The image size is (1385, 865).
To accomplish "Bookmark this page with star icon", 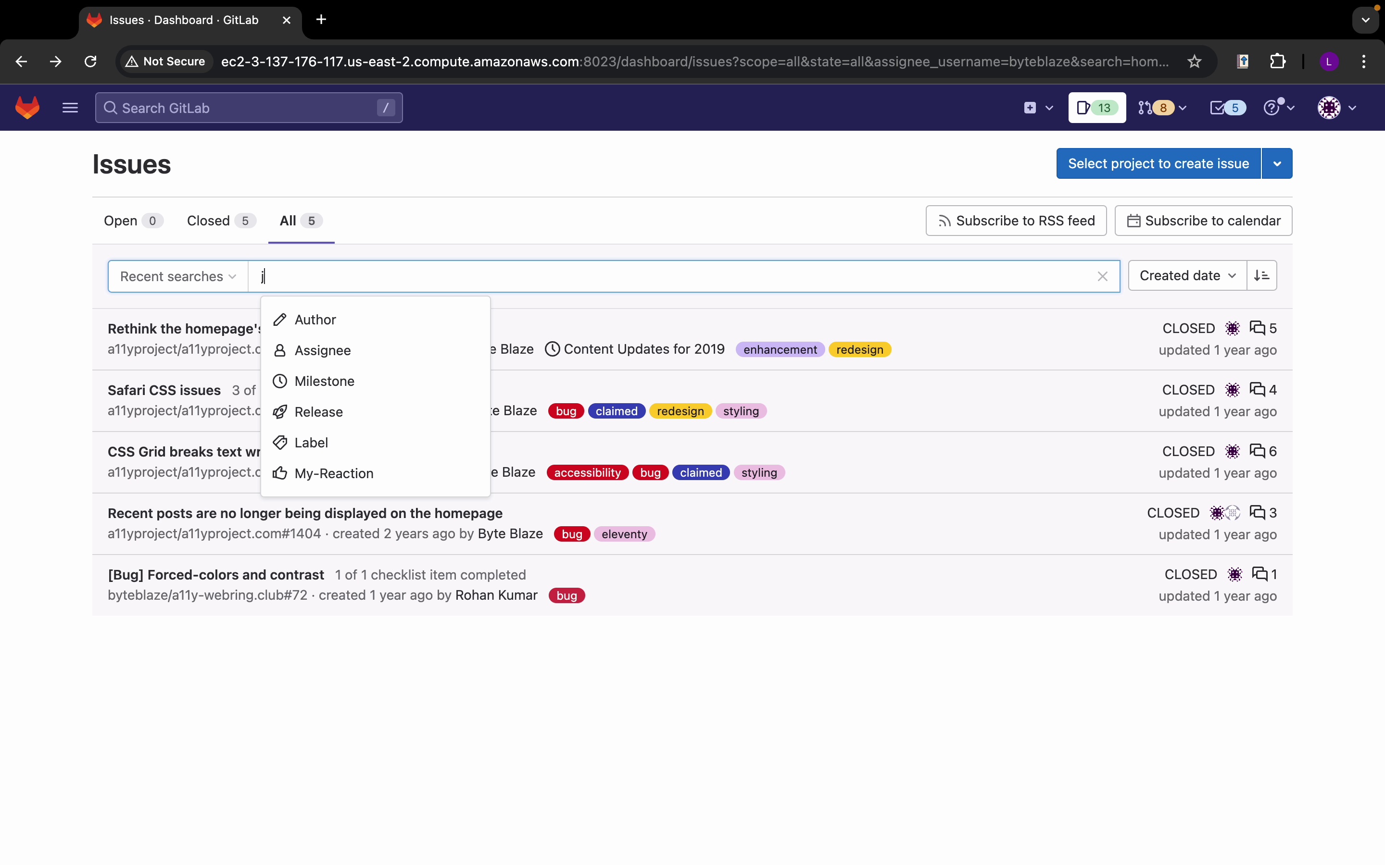I will (x=1194, y=62).
